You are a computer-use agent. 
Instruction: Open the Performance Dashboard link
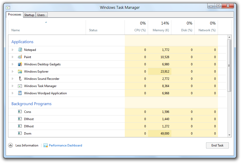[x=65, y=145]
